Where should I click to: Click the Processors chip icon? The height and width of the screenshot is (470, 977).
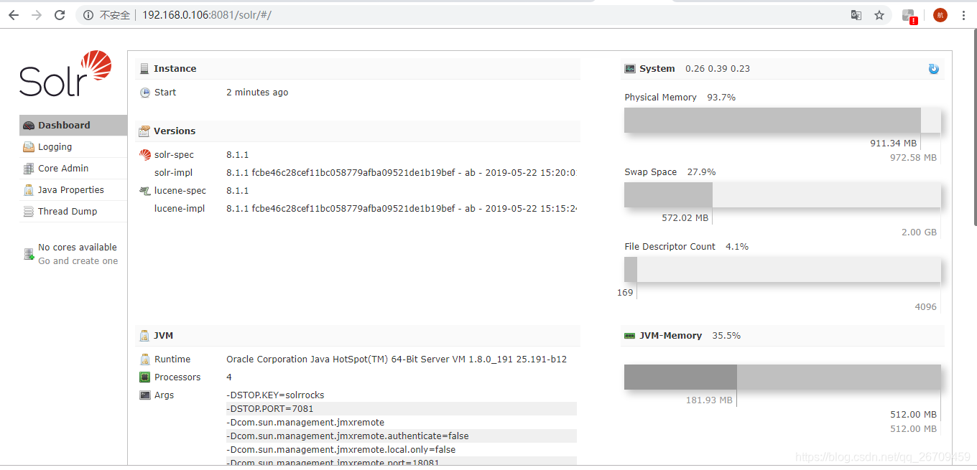point(145,377)
